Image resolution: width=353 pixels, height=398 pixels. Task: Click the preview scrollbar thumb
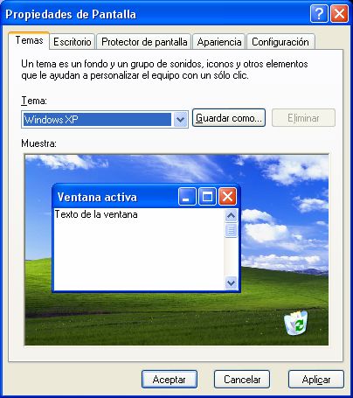(231, 230)
